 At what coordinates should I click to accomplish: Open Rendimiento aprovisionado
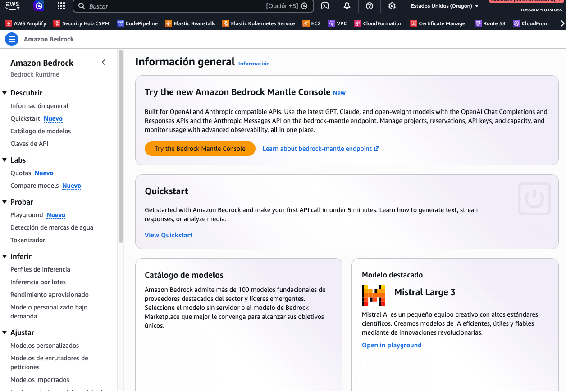(x=50, y=295)
